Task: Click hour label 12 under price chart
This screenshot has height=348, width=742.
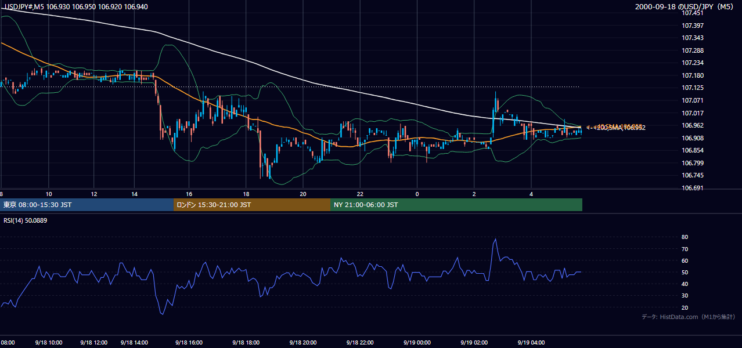Action: [94, 193]
